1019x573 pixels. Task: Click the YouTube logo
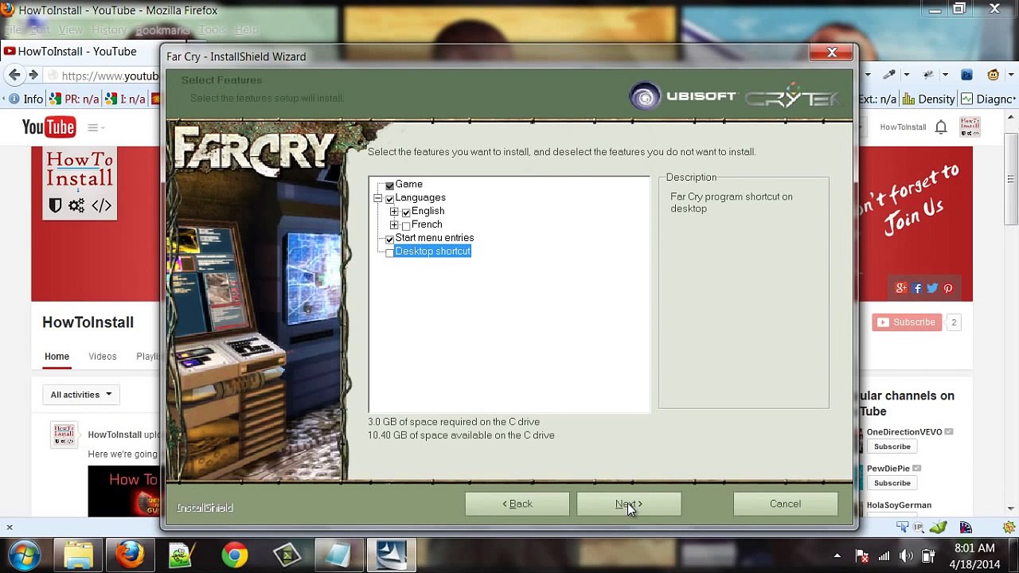pyautogui.click(x=49, y=127)
